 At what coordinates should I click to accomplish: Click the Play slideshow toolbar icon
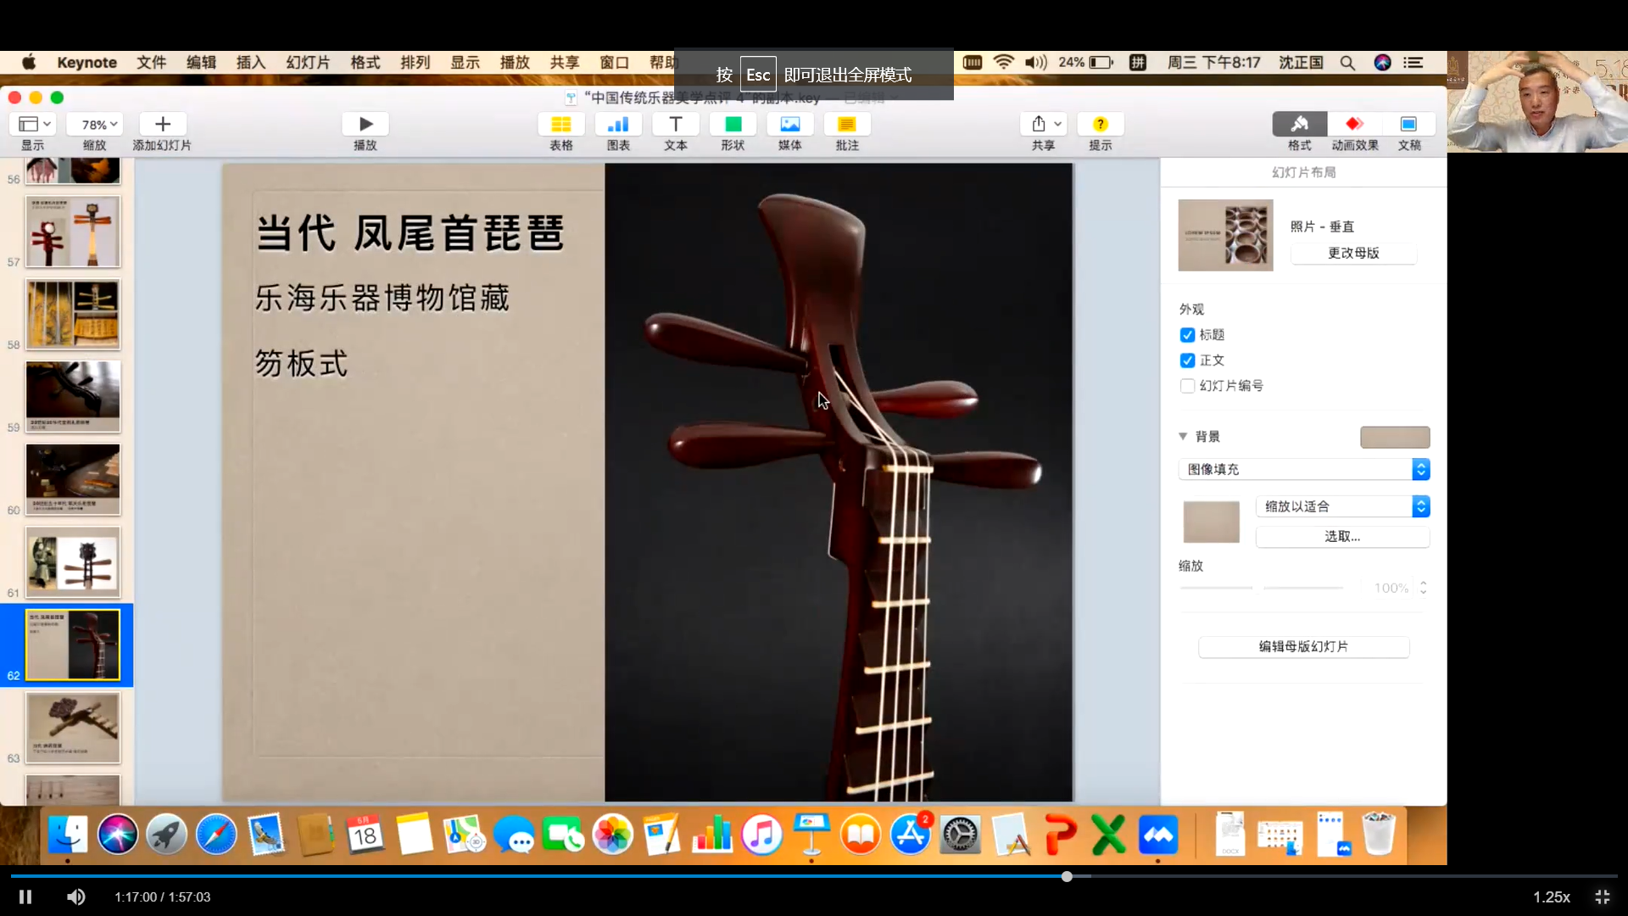coord(365,125)
